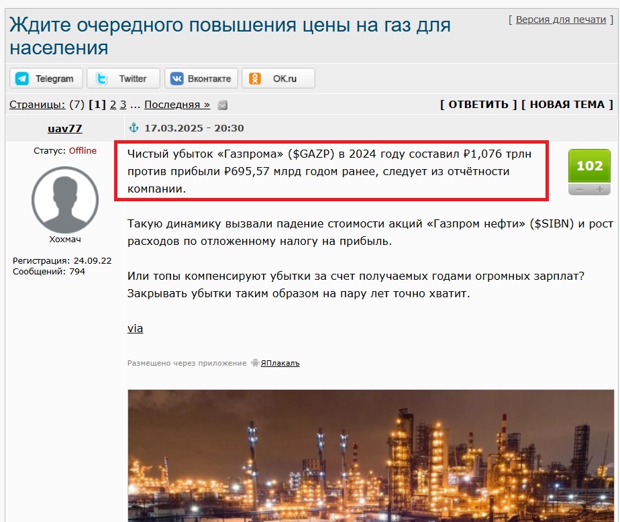Click current page indicator [1]
Image resolution: width=620 pixels, height=522 pixels.
coord(97,105)
